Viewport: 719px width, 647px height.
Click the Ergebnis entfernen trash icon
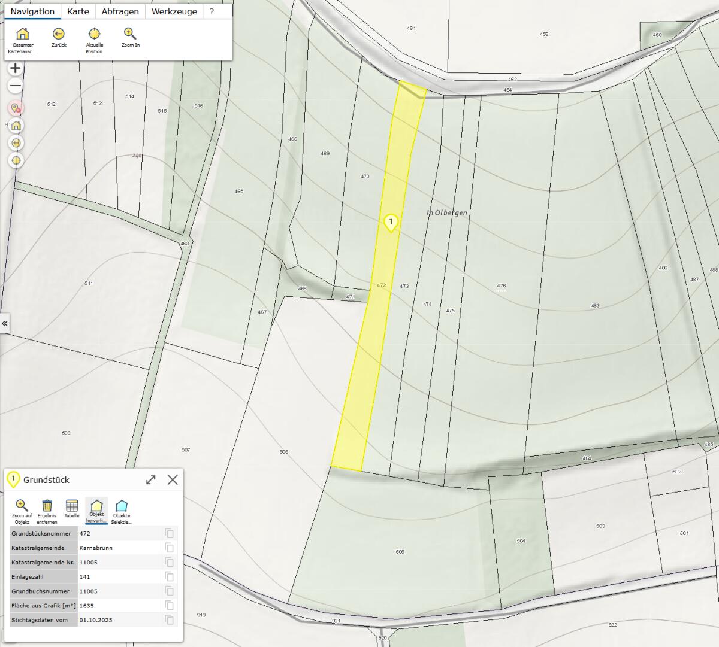pyautogui.click(x=47, y=506)
